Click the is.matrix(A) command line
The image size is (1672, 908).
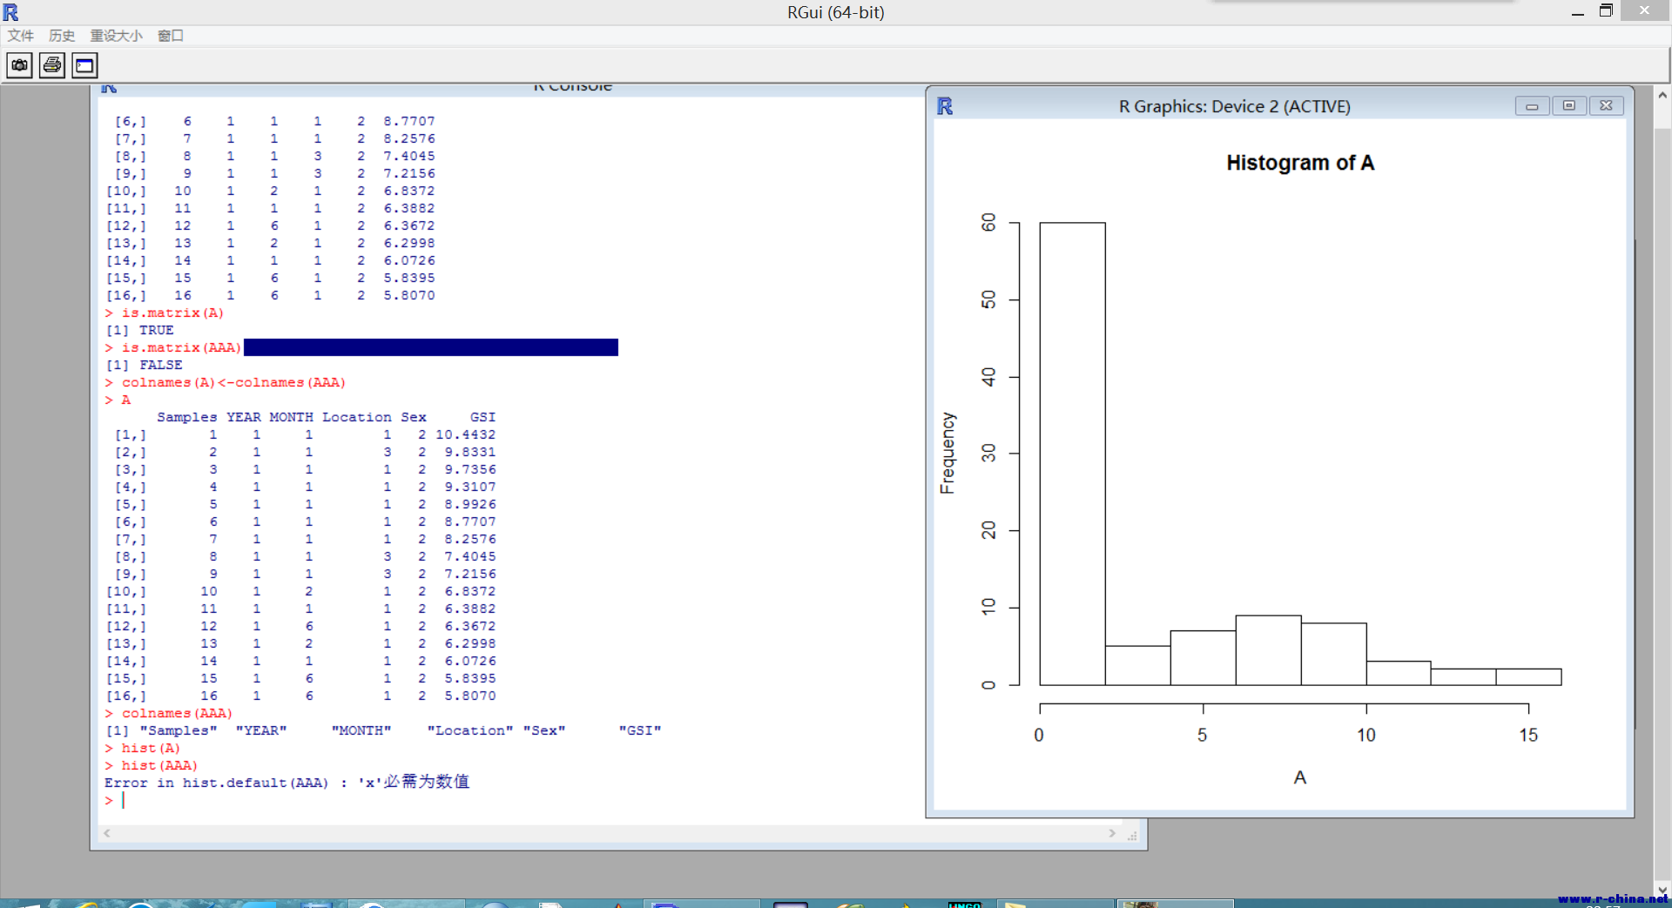click(x=165, y=313)
